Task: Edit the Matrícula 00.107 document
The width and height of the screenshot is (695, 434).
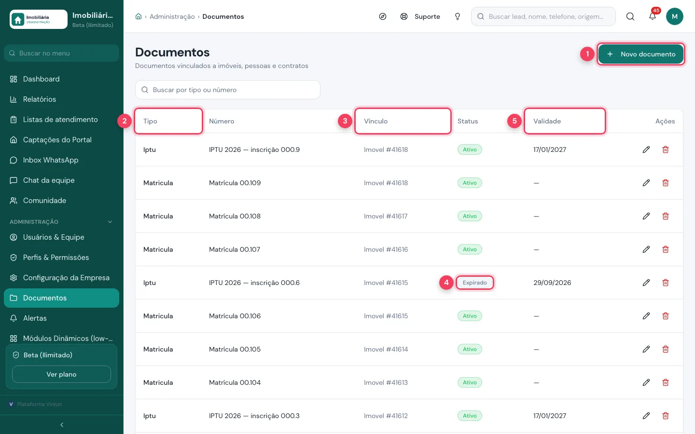Action: [646, 249]
